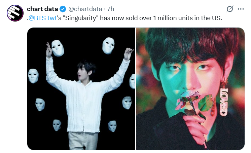Image resolution: width=251 pixels, height=153 pixels.
Task: Click the top-left white mask in photo
Action: coord(58,48)
